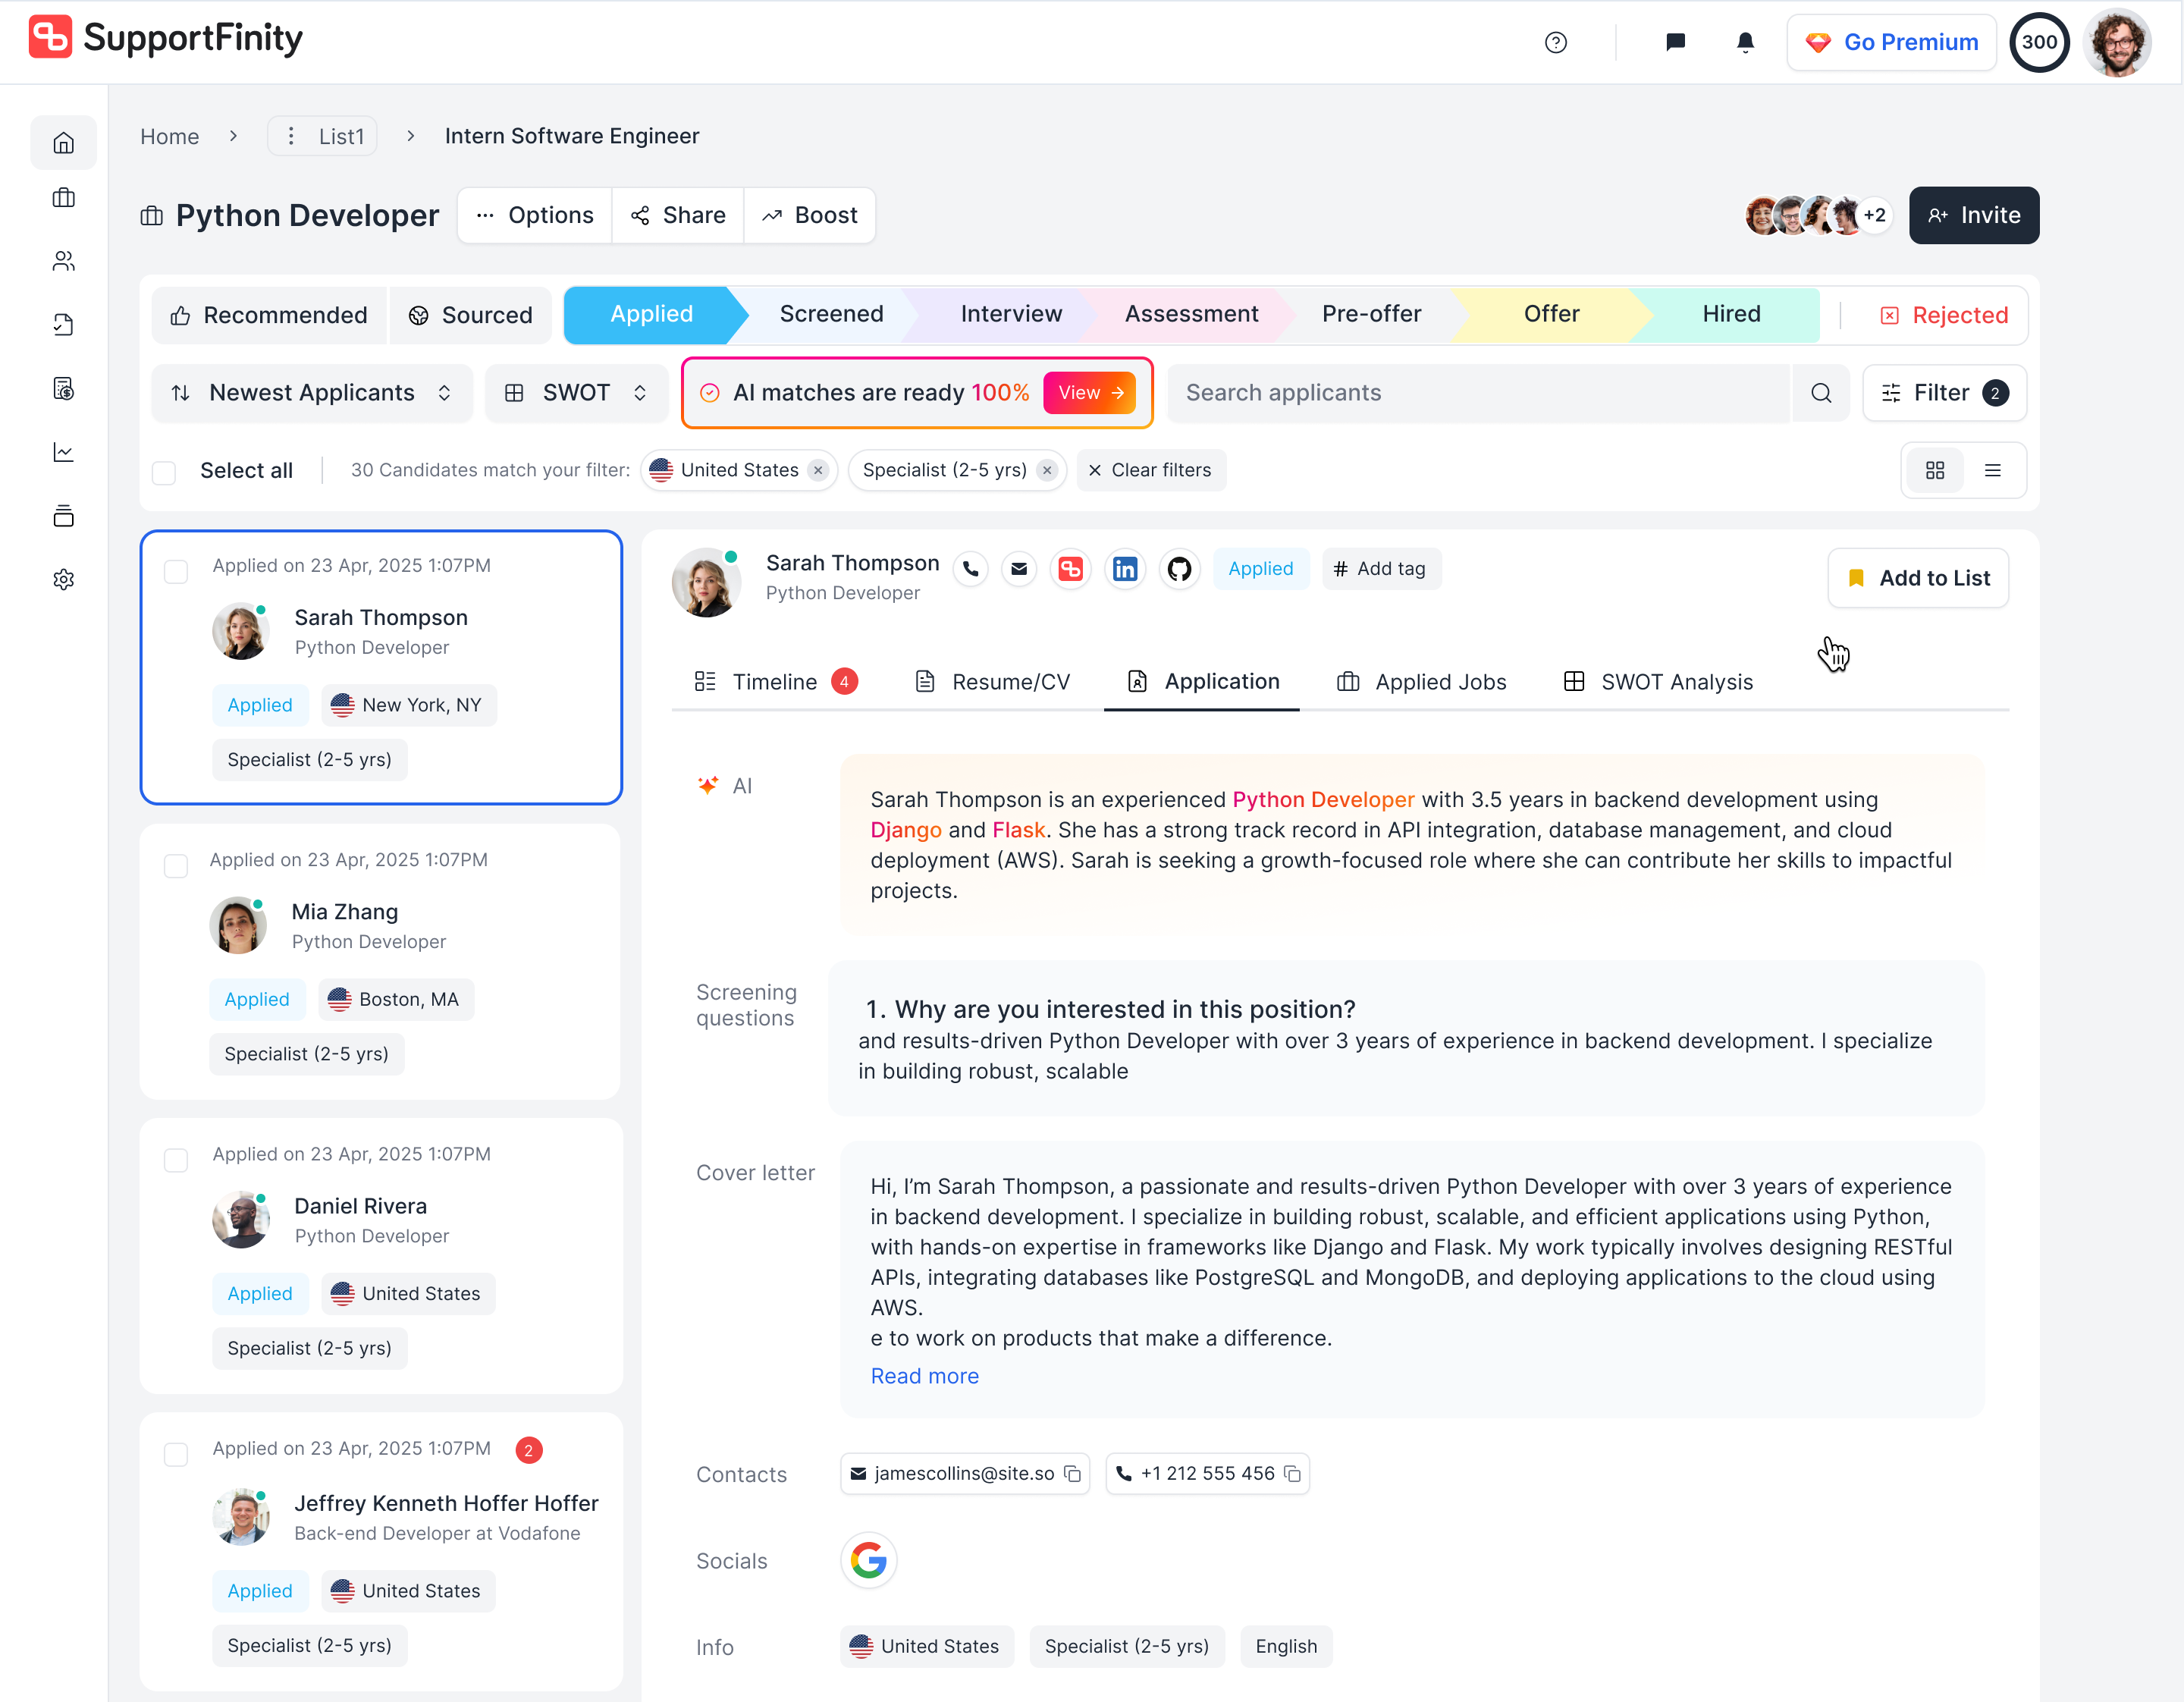Viewport: 2184px width, 1702px height.
Task: Switch to list view layout icon
Action: [x=1992, y=470]
